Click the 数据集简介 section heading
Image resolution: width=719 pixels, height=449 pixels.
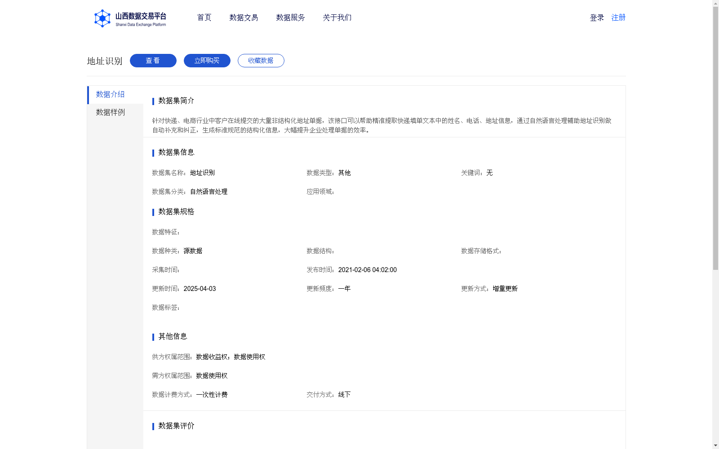(176, 101)
